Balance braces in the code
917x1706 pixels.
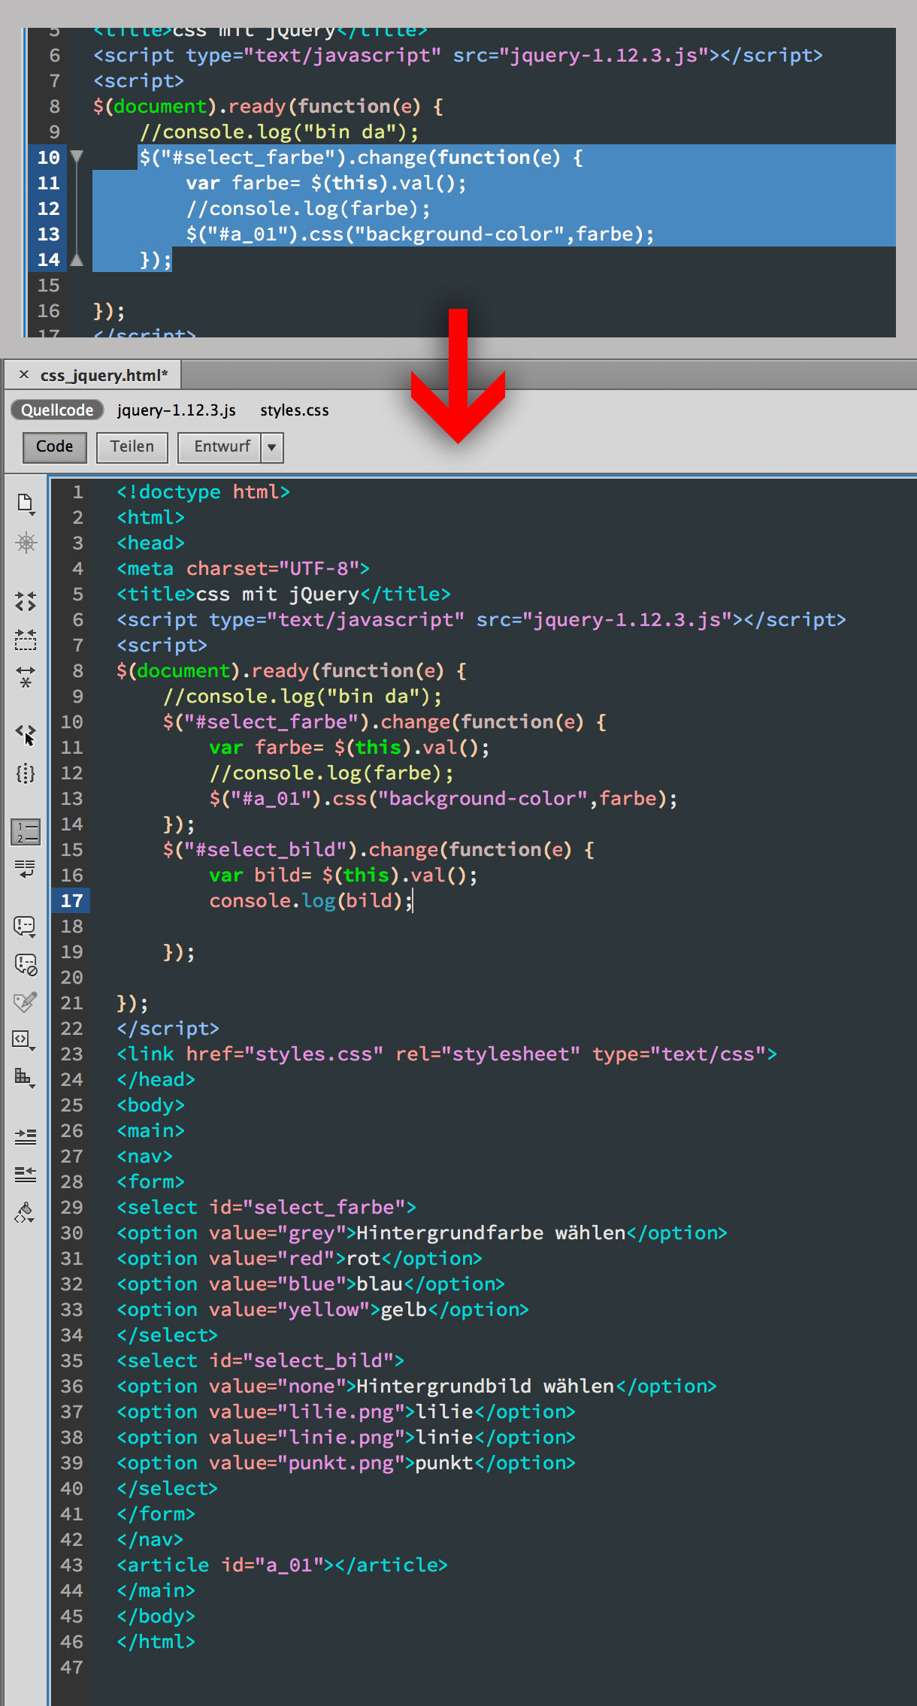[x=26, y=773]
